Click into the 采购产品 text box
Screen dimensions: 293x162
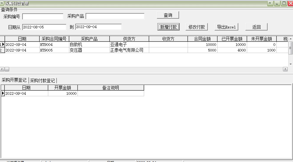(115, 16)
